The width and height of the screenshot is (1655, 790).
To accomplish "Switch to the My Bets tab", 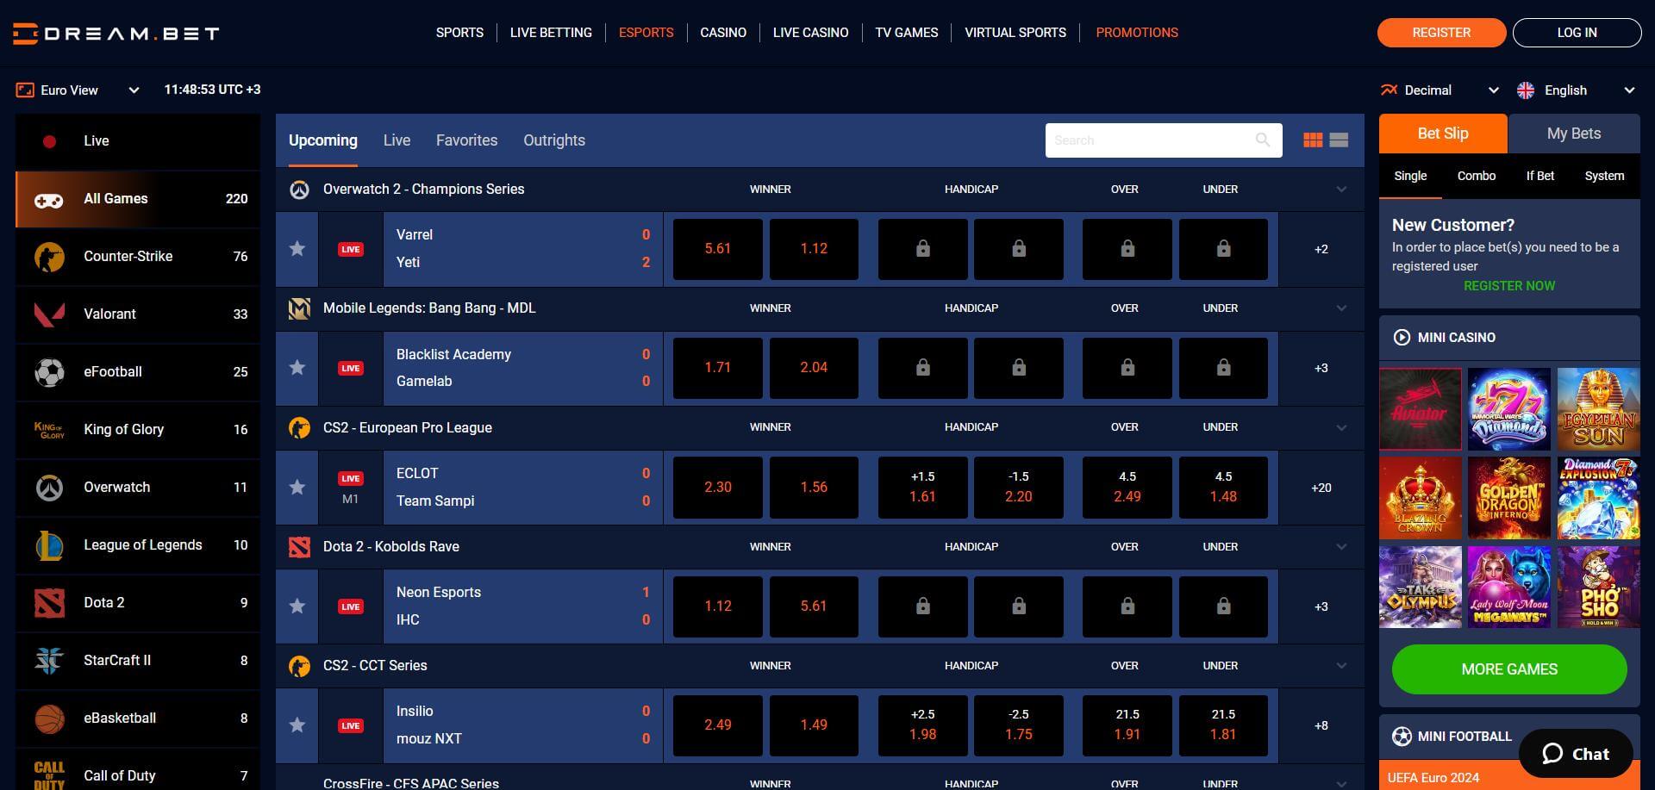I will (1574, 134).
